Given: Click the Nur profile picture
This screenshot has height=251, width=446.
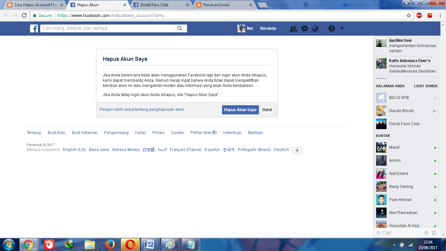Looking at the screenshot, I should [x=241, y=28].
